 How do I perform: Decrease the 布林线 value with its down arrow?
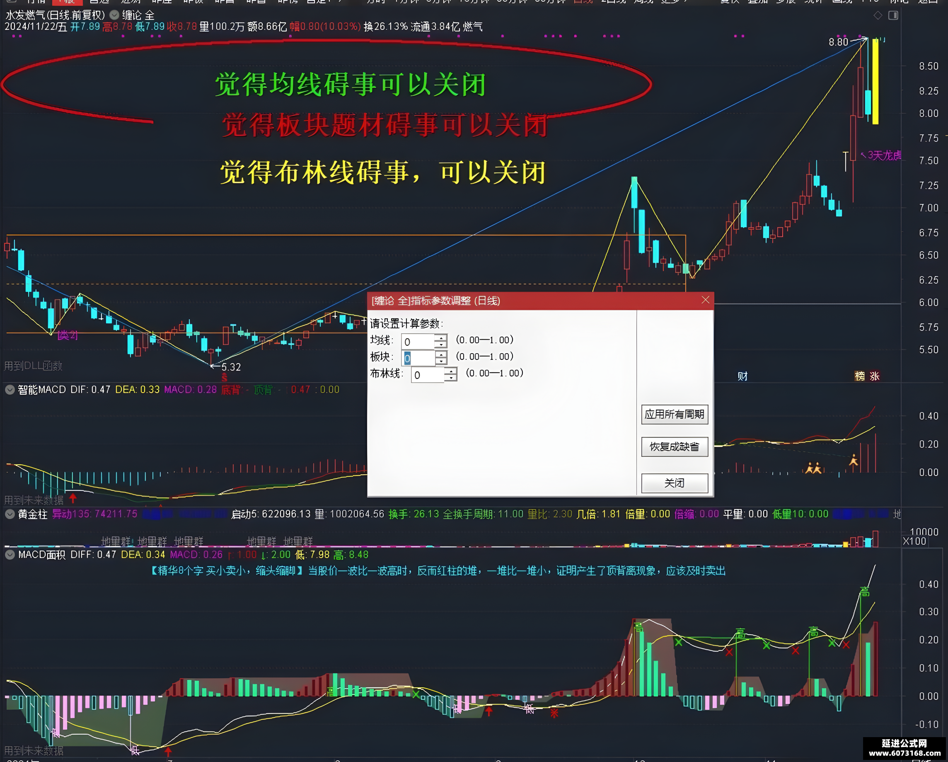tap(452, 379)
